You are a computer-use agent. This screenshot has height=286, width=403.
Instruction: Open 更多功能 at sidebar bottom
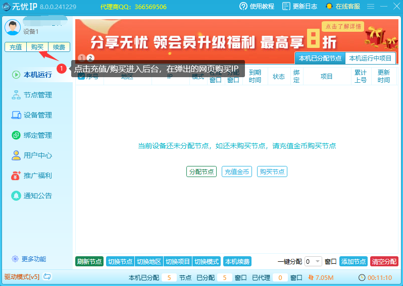[34, 259]
